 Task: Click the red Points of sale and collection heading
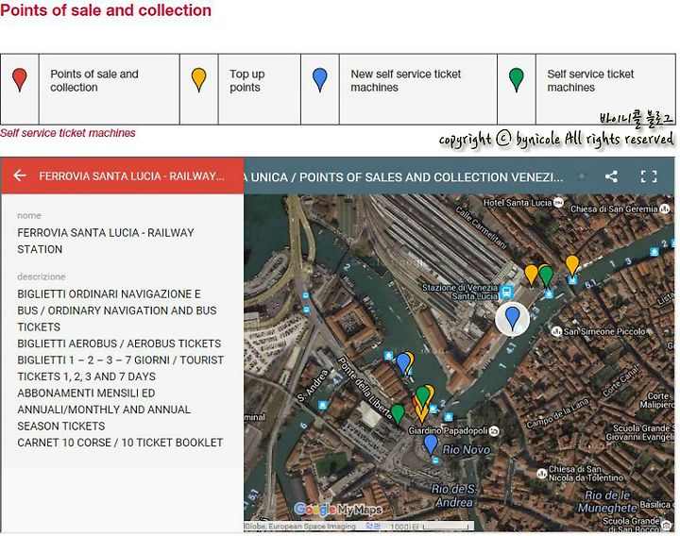point(106,10)
